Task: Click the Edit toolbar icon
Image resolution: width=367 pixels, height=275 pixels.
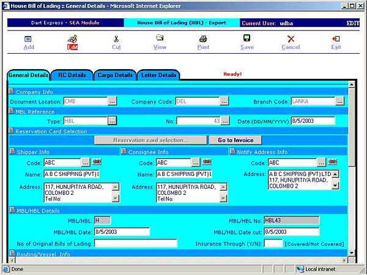Action: [x=72, y=39]
